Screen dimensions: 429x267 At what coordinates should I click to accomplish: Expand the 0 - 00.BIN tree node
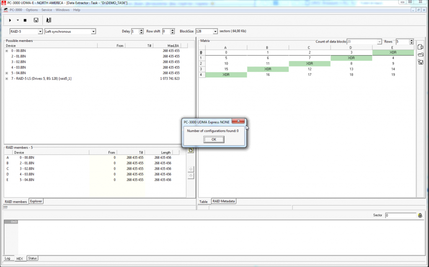click(x=7, y=51)
